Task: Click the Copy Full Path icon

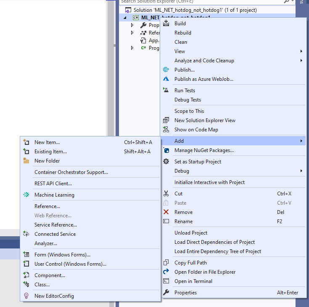Action: (166, 263)
